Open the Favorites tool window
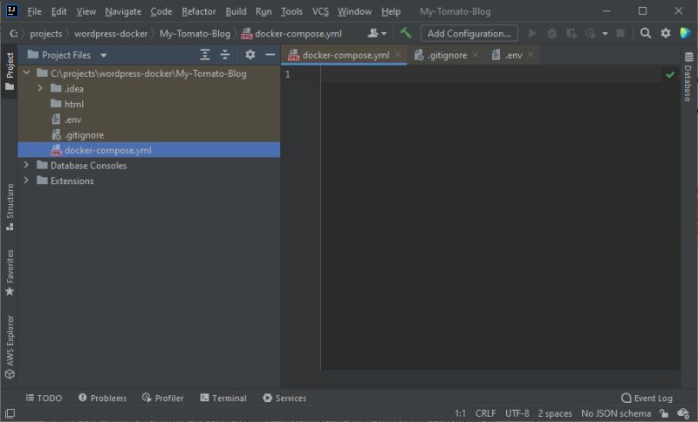The width and height of the screenshot is (698, 422). [10, 273]
